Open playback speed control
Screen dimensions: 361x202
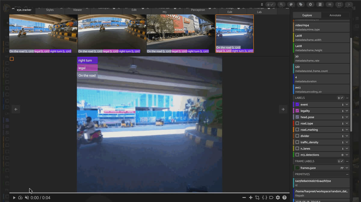20,198
